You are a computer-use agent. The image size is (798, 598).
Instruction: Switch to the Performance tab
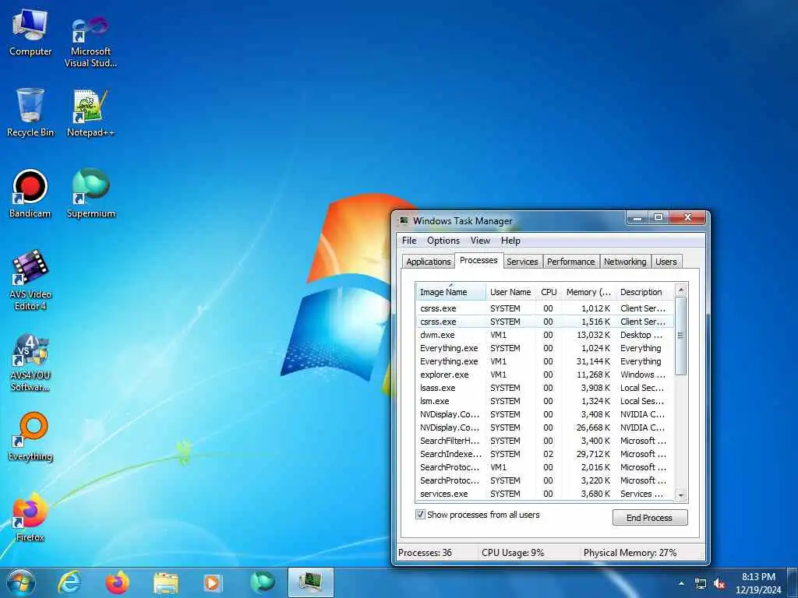pos(571,262)
